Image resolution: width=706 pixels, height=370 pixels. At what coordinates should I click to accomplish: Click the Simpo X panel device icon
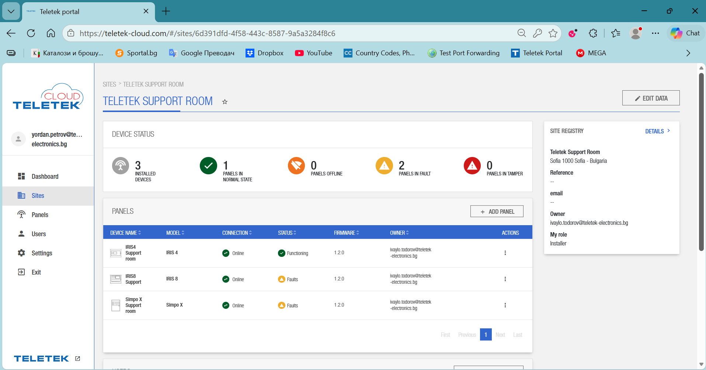[116, 306]
